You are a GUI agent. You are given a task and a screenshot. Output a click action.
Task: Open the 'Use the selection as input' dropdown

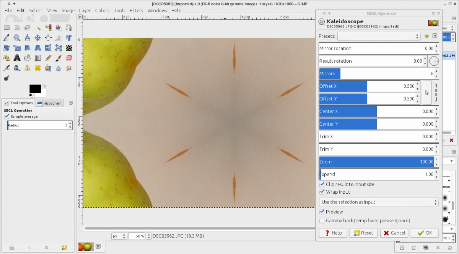[379, 202]
